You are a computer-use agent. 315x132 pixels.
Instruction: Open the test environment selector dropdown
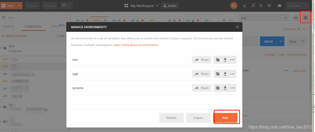coord(264,18)
